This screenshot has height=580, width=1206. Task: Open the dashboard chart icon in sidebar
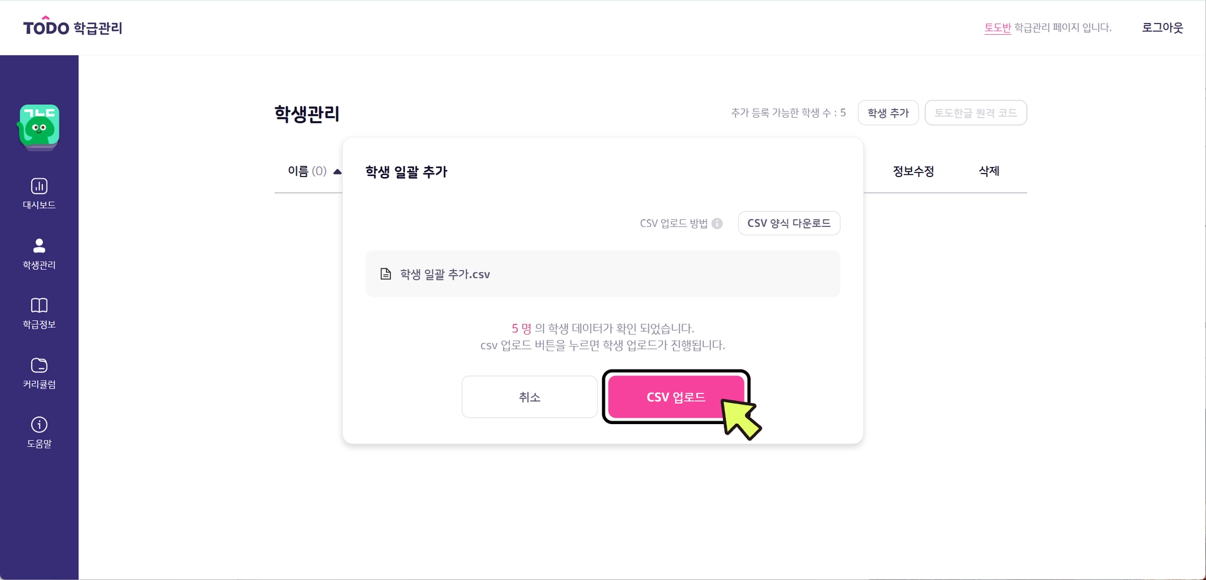39,186
